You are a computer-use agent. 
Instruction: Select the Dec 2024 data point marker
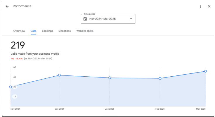tap(59, 75)
